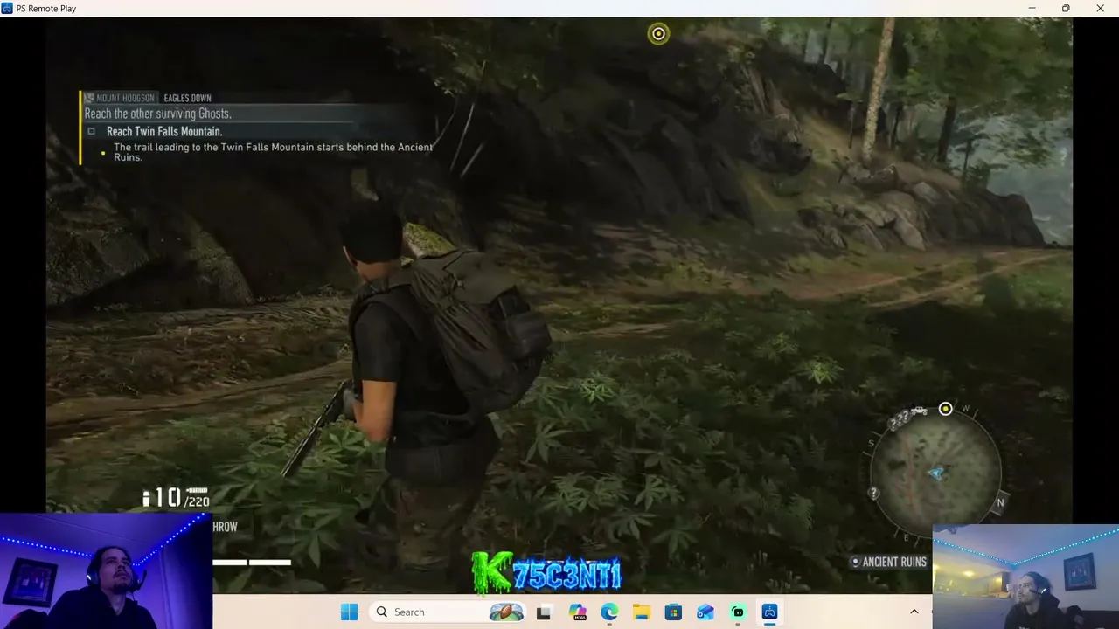This screenshot has width=1119, height=629.
Task: Open File Explorer from the taskbar
Action: click(642, 612)
